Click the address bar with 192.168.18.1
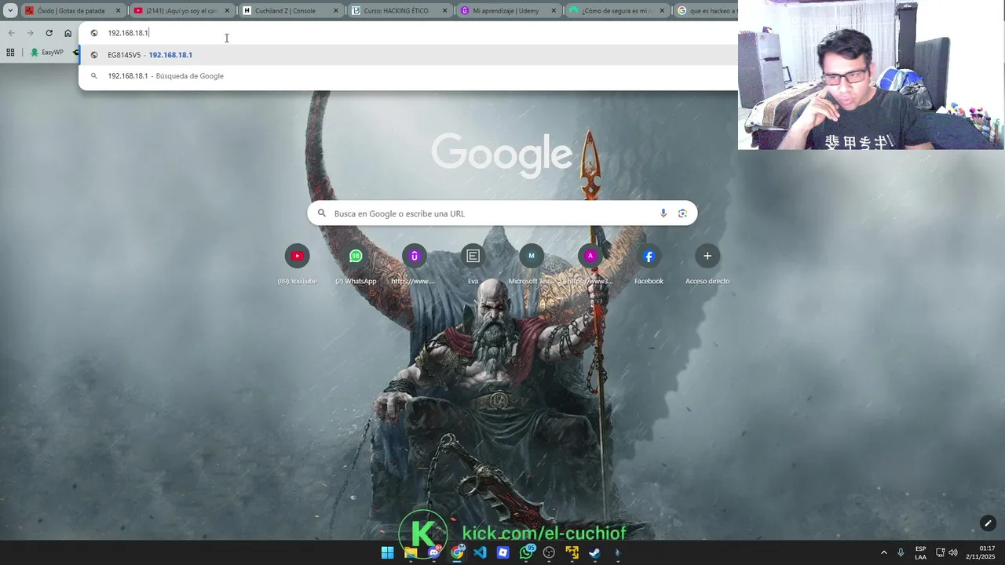The width and height of the screenshot is (1005, 565). click(x=408, y=33)
